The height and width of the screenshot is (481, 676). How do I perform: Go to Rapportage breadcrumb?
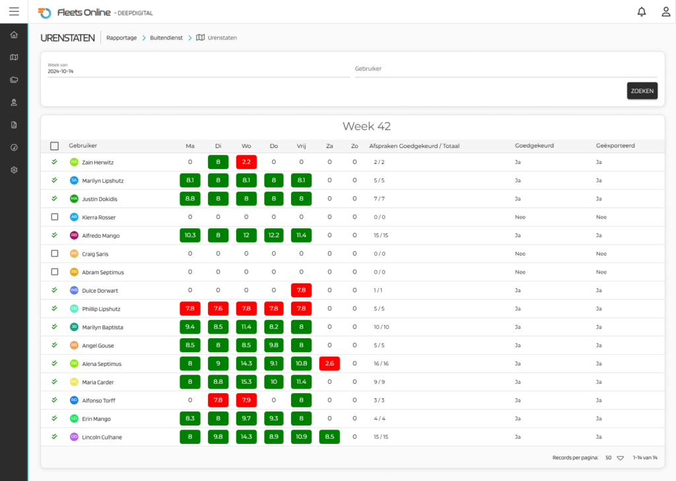121,38
